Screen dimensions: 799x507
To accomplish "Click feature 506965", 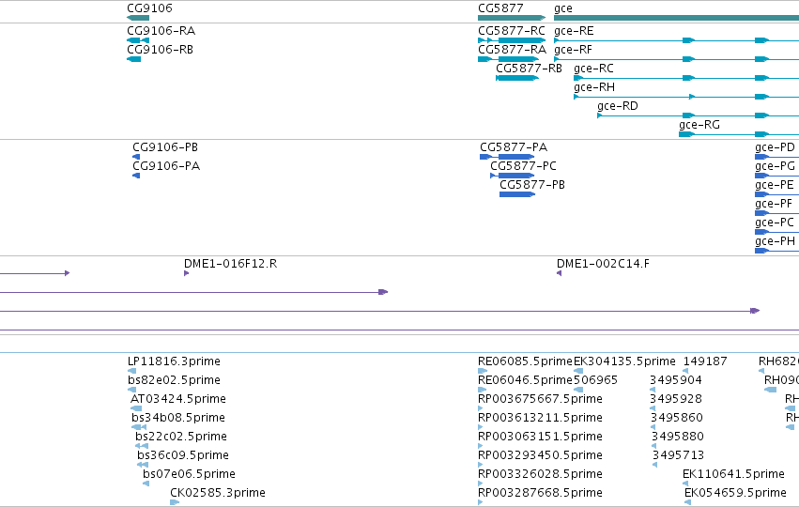I will click(578, 390).
